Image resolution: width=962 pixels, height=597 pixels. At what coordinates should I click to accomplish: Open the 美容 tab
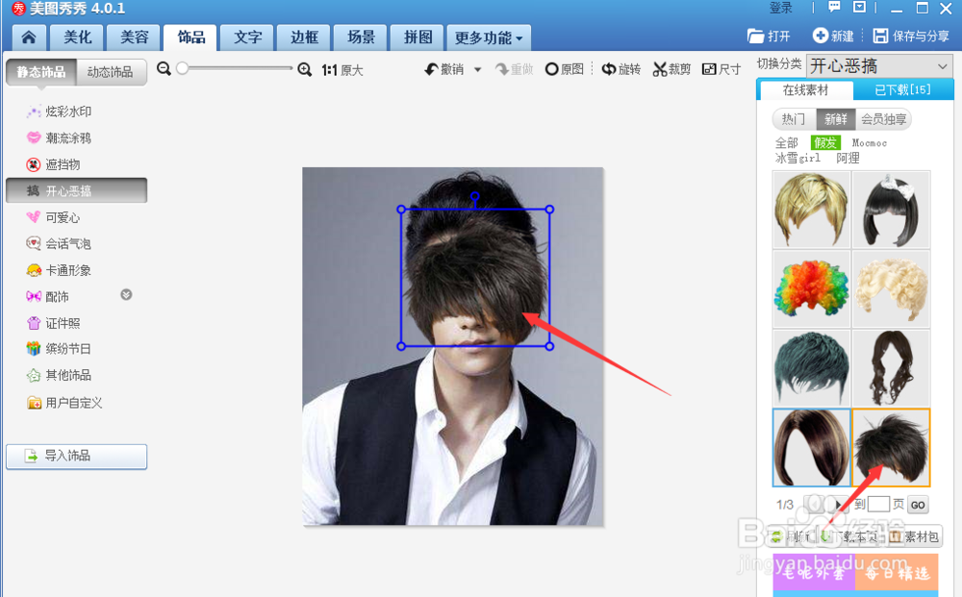coord(134,37)
